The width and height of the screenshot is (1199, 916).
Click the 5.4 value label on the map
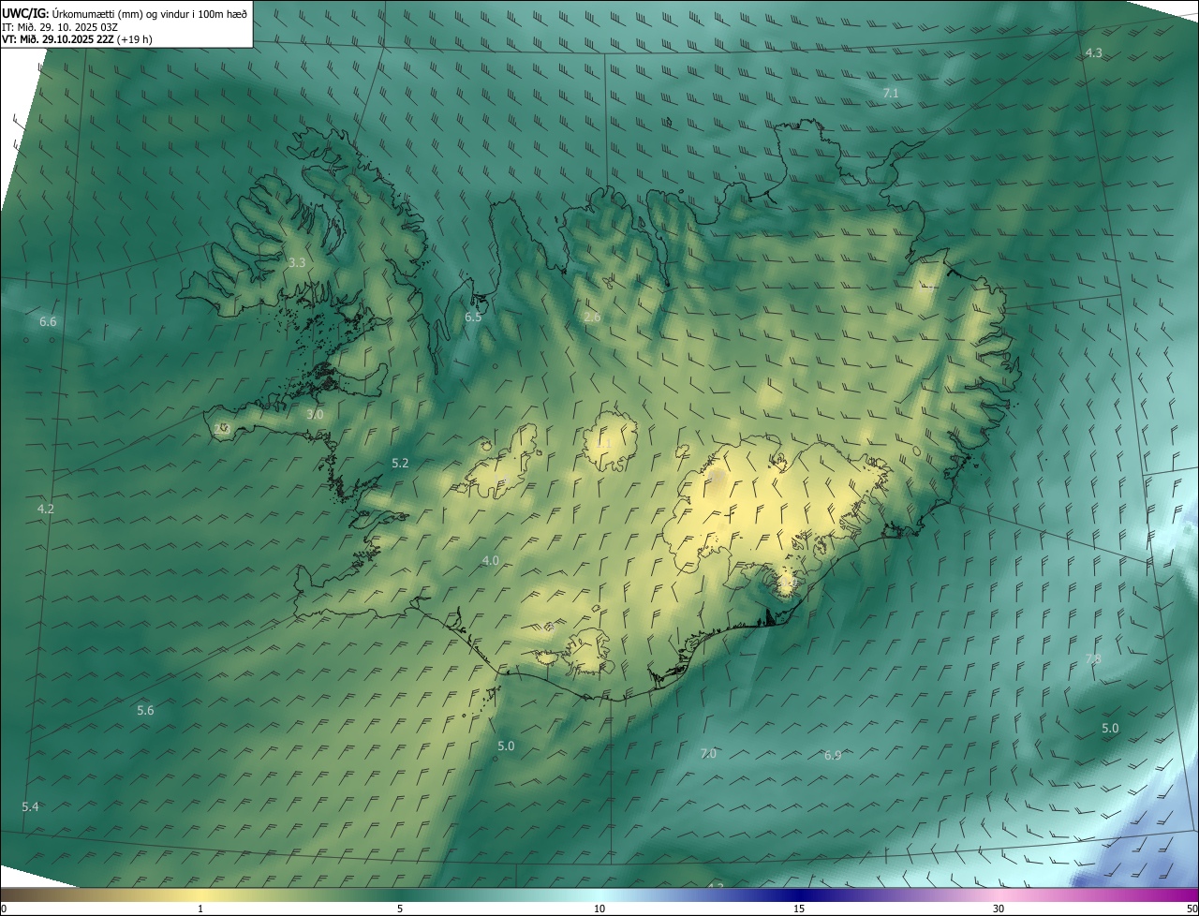(30, 807)
